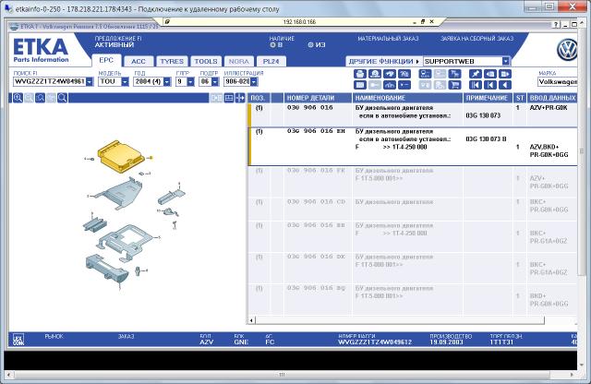Click the Volkswagen logo
The width and height of the screenshot is (591, 384).
[567, 50]
